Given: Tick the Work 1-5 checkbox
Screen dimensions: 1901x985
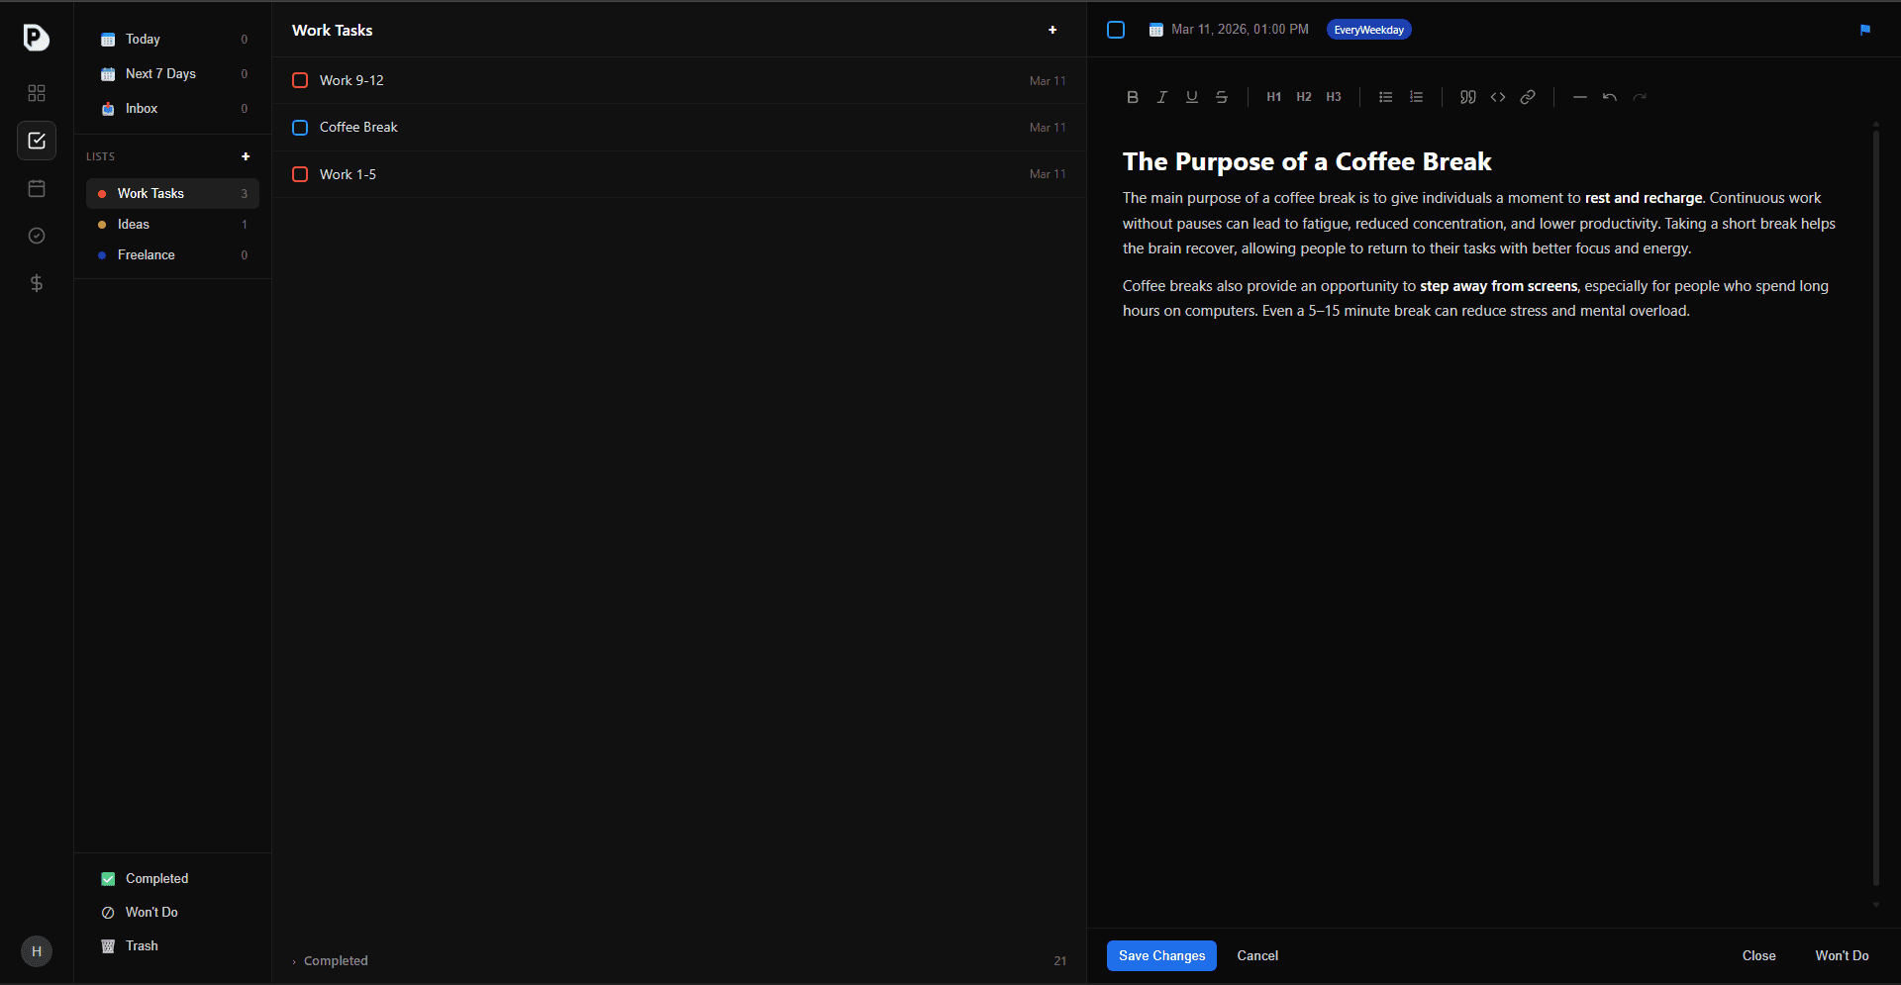Looking at the screenshot, I should (x=300, y=174).
